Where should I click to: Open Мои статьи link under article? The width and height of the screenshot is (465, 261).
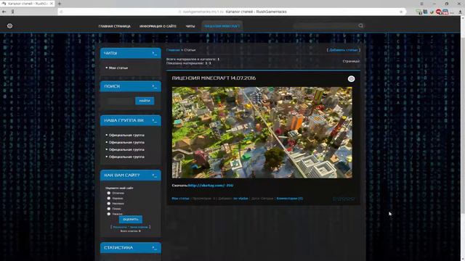click(180, 199)
